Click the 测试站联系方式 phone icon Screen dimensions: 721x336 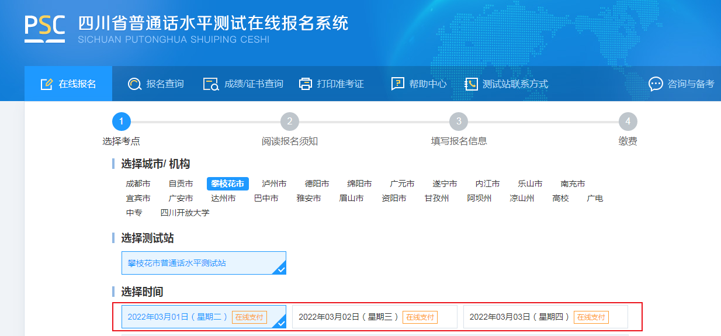tap(471, 84)
